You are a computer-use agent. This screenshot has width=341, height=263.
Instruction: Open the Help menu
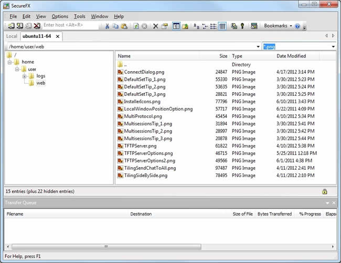pyautogui.click(x=119, y=17)
